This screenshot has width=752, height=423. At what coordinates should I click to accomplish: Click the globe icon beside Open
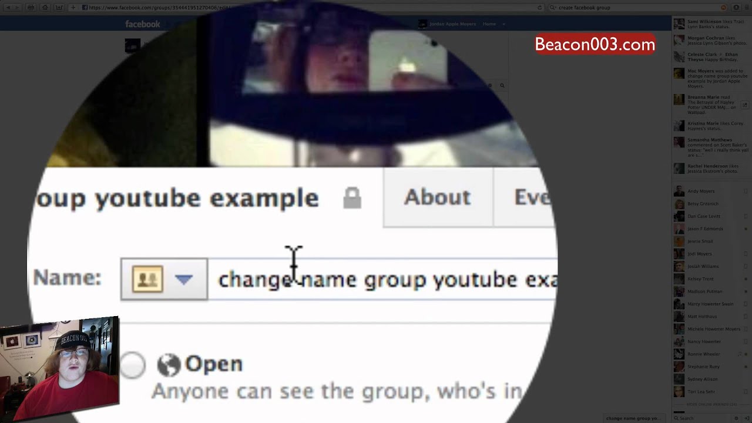[169, 365]
